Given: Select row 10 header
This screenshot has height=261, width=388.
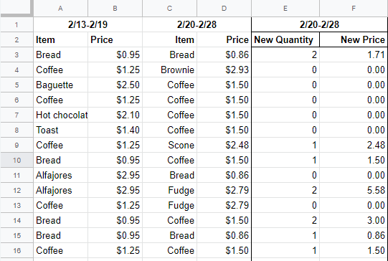Looking at the screenshot, I should pyautogui.click(x=16, y=160).
